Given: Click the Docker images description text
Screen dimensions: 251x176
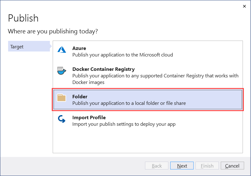Looking at the screenshot, I should pos(155,79).
